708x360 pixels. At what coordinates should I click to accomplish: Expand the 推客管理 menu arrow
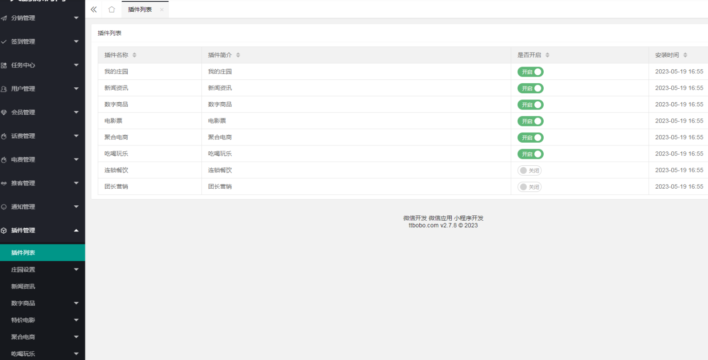click(77, 183)
